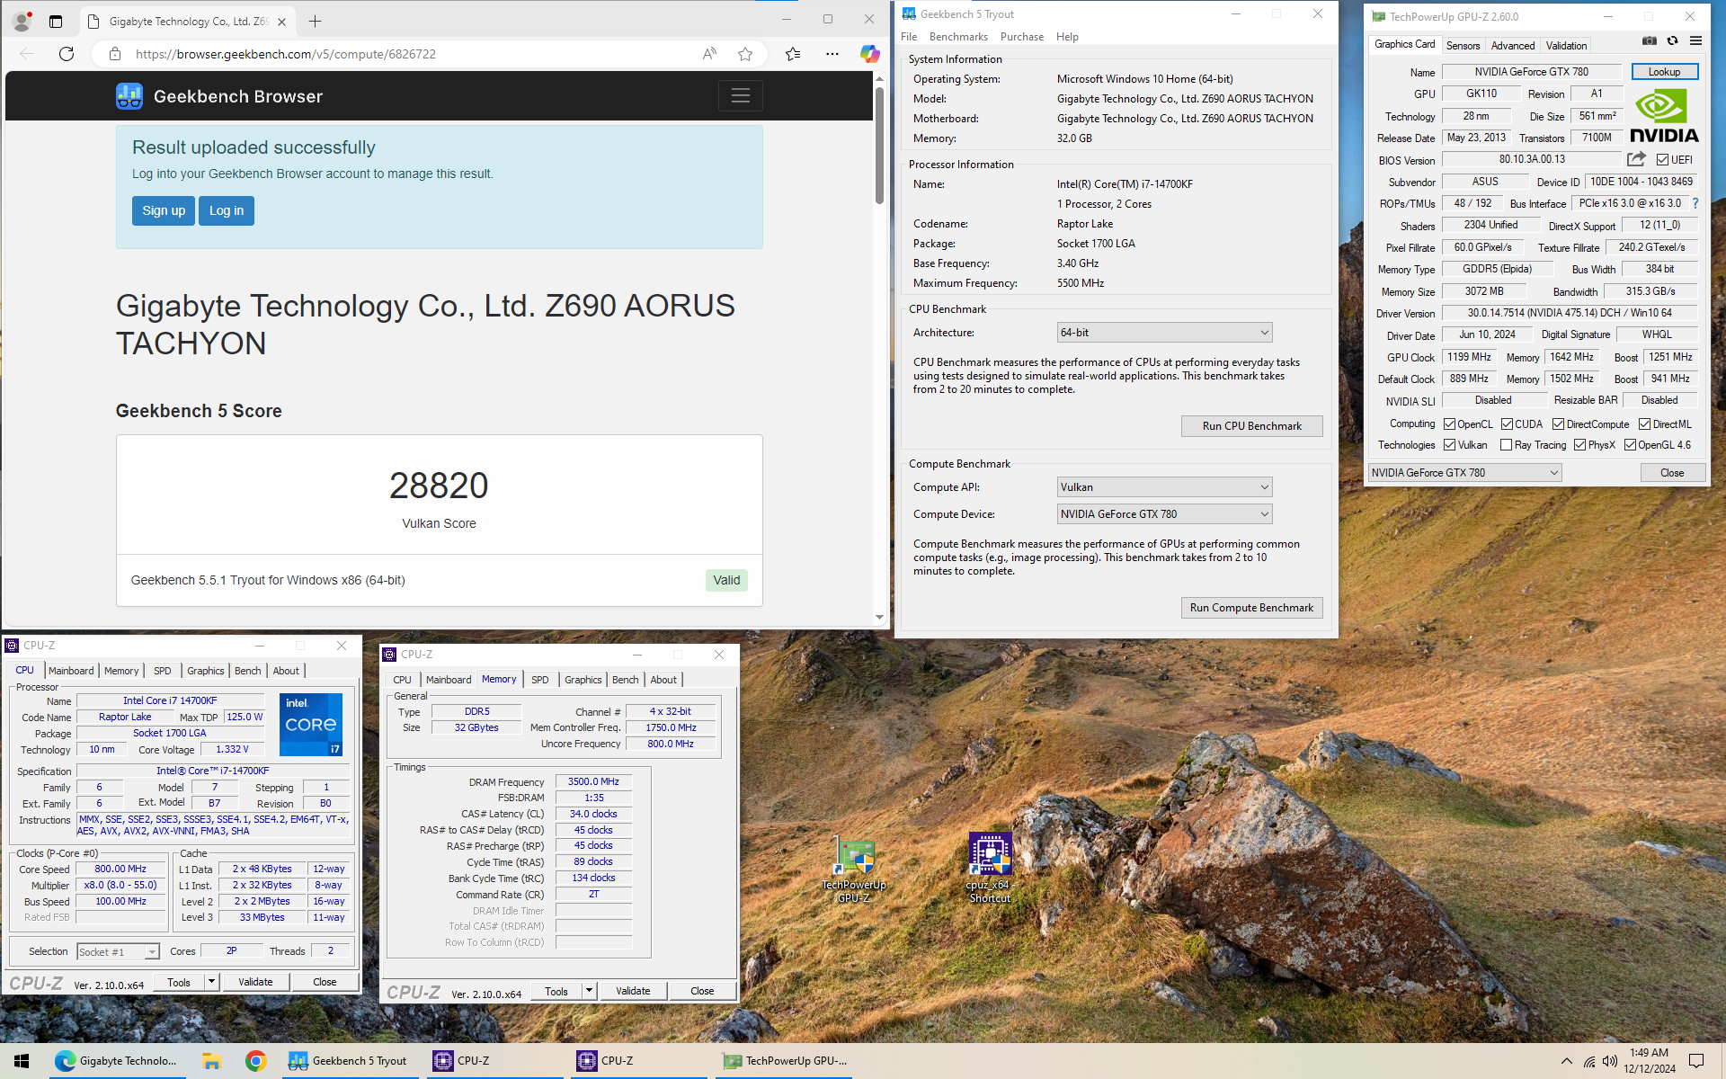Open the notification center icon
This screenshot has height=1079, width=1726.
pos(1696,1061)
